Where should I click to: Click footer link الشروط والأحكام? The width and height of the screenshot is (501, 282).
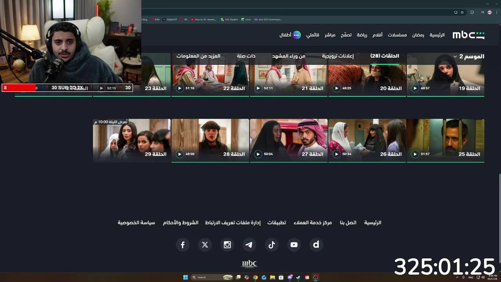click(x=180, y=222)
